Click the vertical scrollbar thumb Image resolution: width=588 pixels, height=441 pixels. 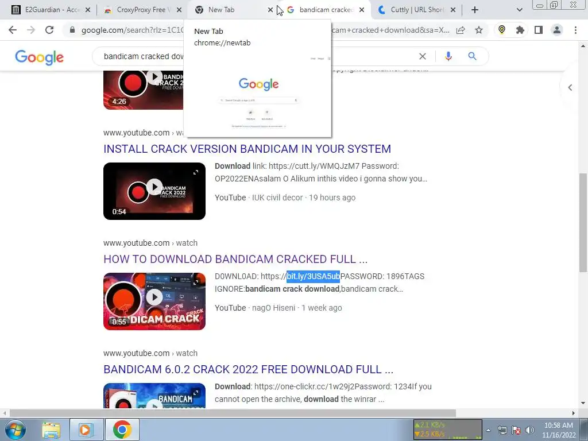click(583, 222)
